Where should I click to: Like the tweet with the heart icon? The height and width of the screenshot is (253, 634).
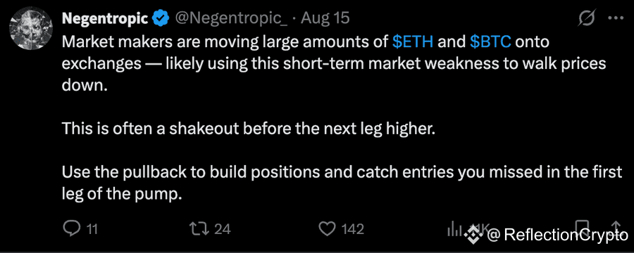point(326,229)
